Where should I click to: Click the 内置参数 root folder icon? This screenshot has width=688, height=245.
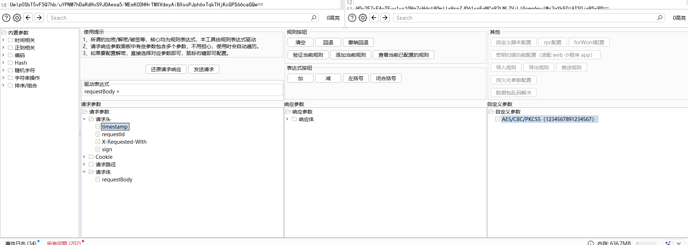pyautogui.click(x=4, y=32)
